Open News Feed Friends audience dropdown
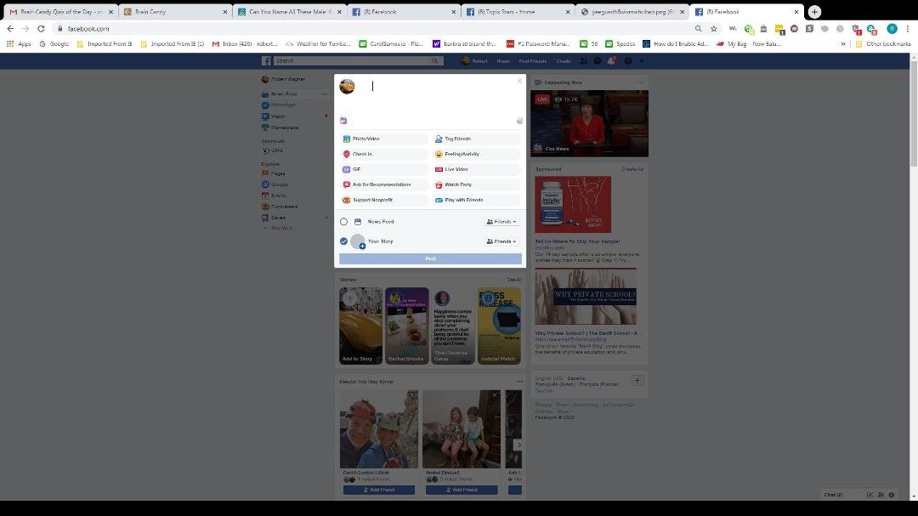 pyautogui.click(x=501, y=222)
